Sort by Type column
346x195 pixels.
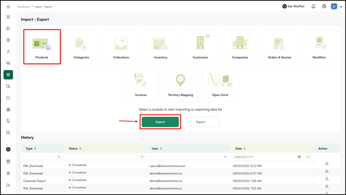point(35,149)
